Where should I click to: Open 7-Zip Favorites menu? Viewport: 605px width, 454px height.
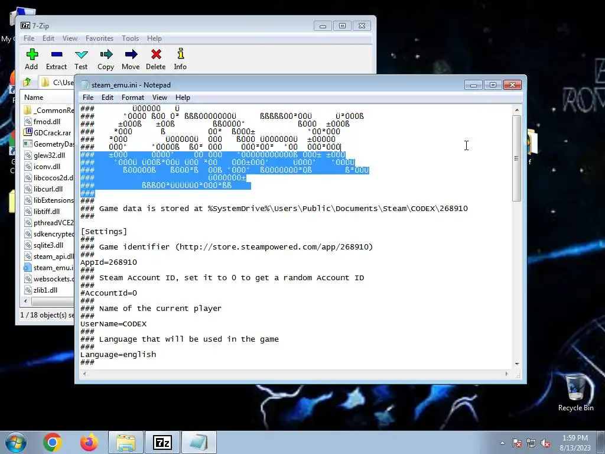(x=99, y=38)
